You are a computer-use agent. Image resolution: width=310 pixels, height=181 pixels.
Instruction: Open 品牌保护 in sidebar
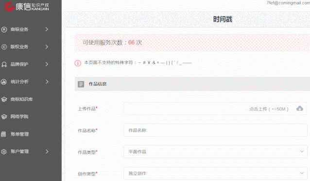point(19,64)
